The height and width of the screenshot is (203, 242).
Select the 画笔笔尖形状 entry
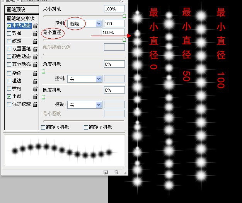[x=21, y=19]
